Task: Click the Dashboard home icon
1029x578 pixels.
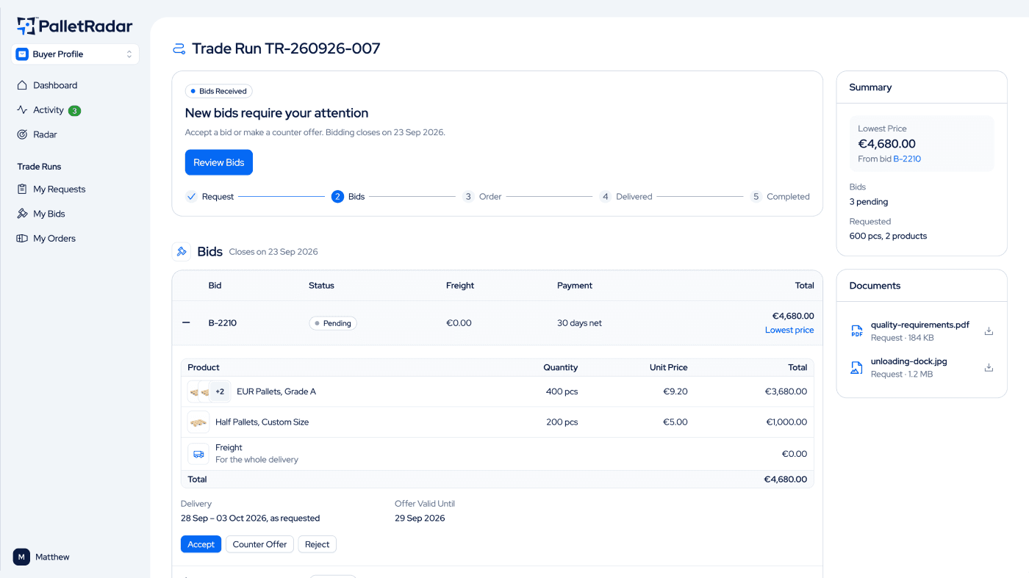Action: click(x=22, y=85)
